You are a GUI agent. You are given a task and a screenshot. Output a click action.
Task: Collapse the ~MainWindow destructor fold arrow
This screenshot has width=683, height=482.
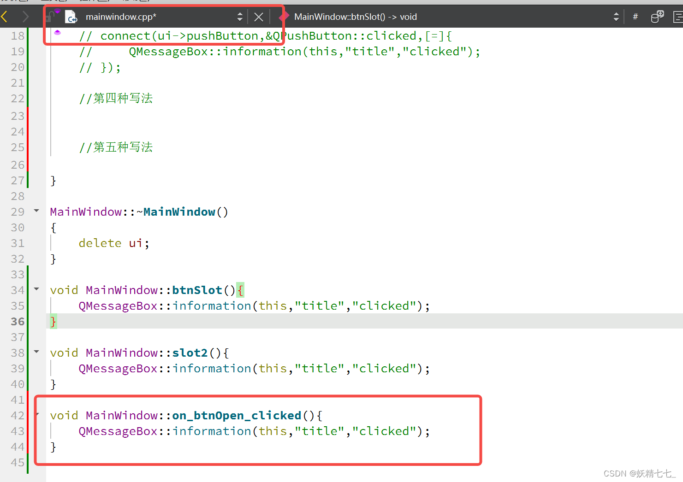36,211
